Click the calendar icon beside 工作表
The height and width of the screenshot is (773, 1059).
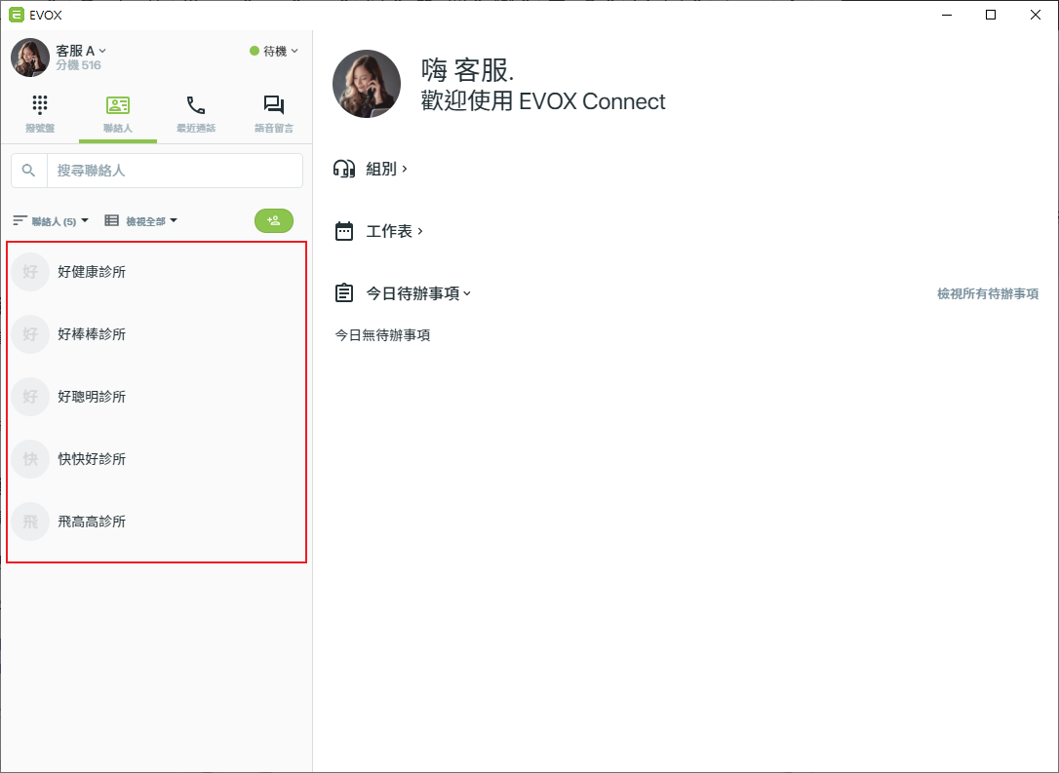point(344,231)
